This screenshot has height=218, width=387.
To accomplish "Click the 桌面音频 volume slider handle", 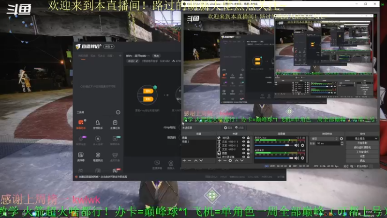I will pos(292,158).
